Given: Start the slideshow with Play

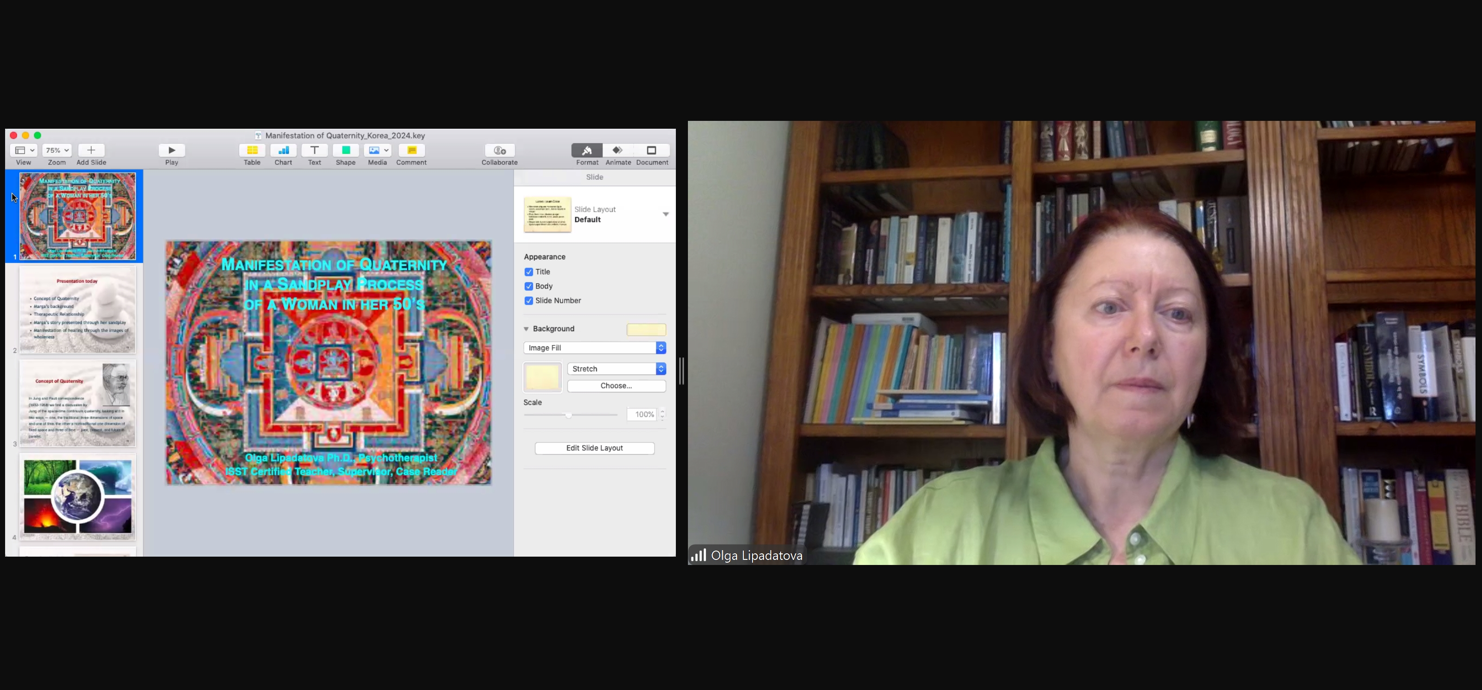Looking at the screenshot, I should [x=172, y=151].
